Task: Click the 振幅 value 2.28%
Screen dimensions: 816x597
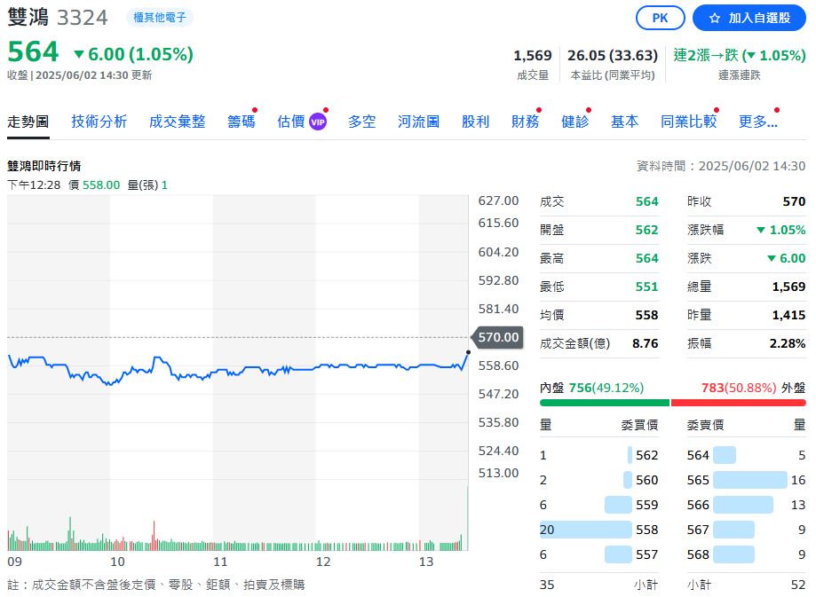Action: pyautogui.click(x=788, y=343)
